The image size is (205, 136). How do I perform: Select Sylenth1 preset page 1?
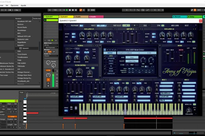(105, 50)
